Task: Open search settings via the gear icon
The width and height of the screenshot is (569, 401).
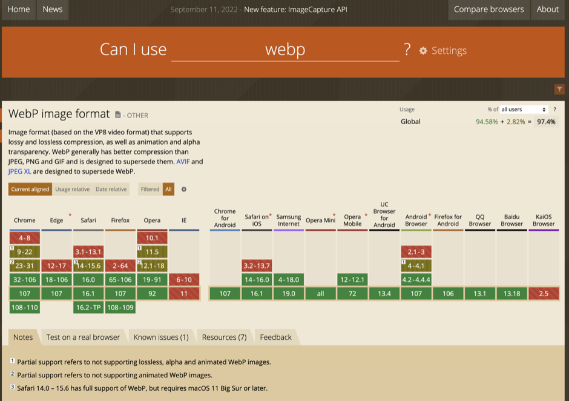Action: (422, 51)
